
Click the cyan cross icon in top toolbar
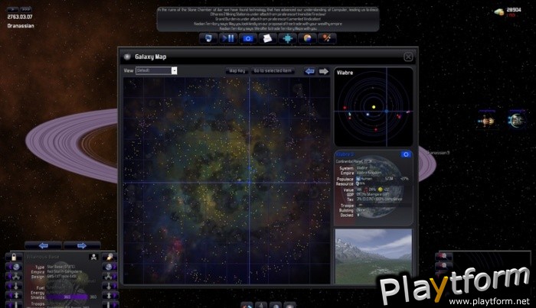coord(287,38)
